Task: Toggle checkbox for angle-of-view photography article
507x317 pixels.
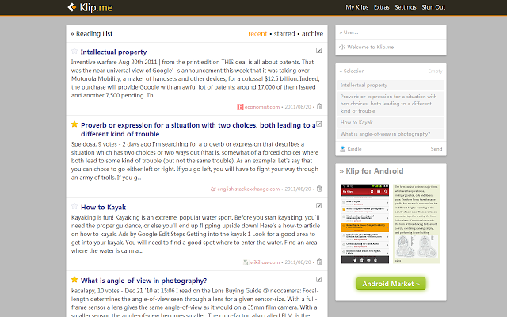Action: [x=318, y=279]
